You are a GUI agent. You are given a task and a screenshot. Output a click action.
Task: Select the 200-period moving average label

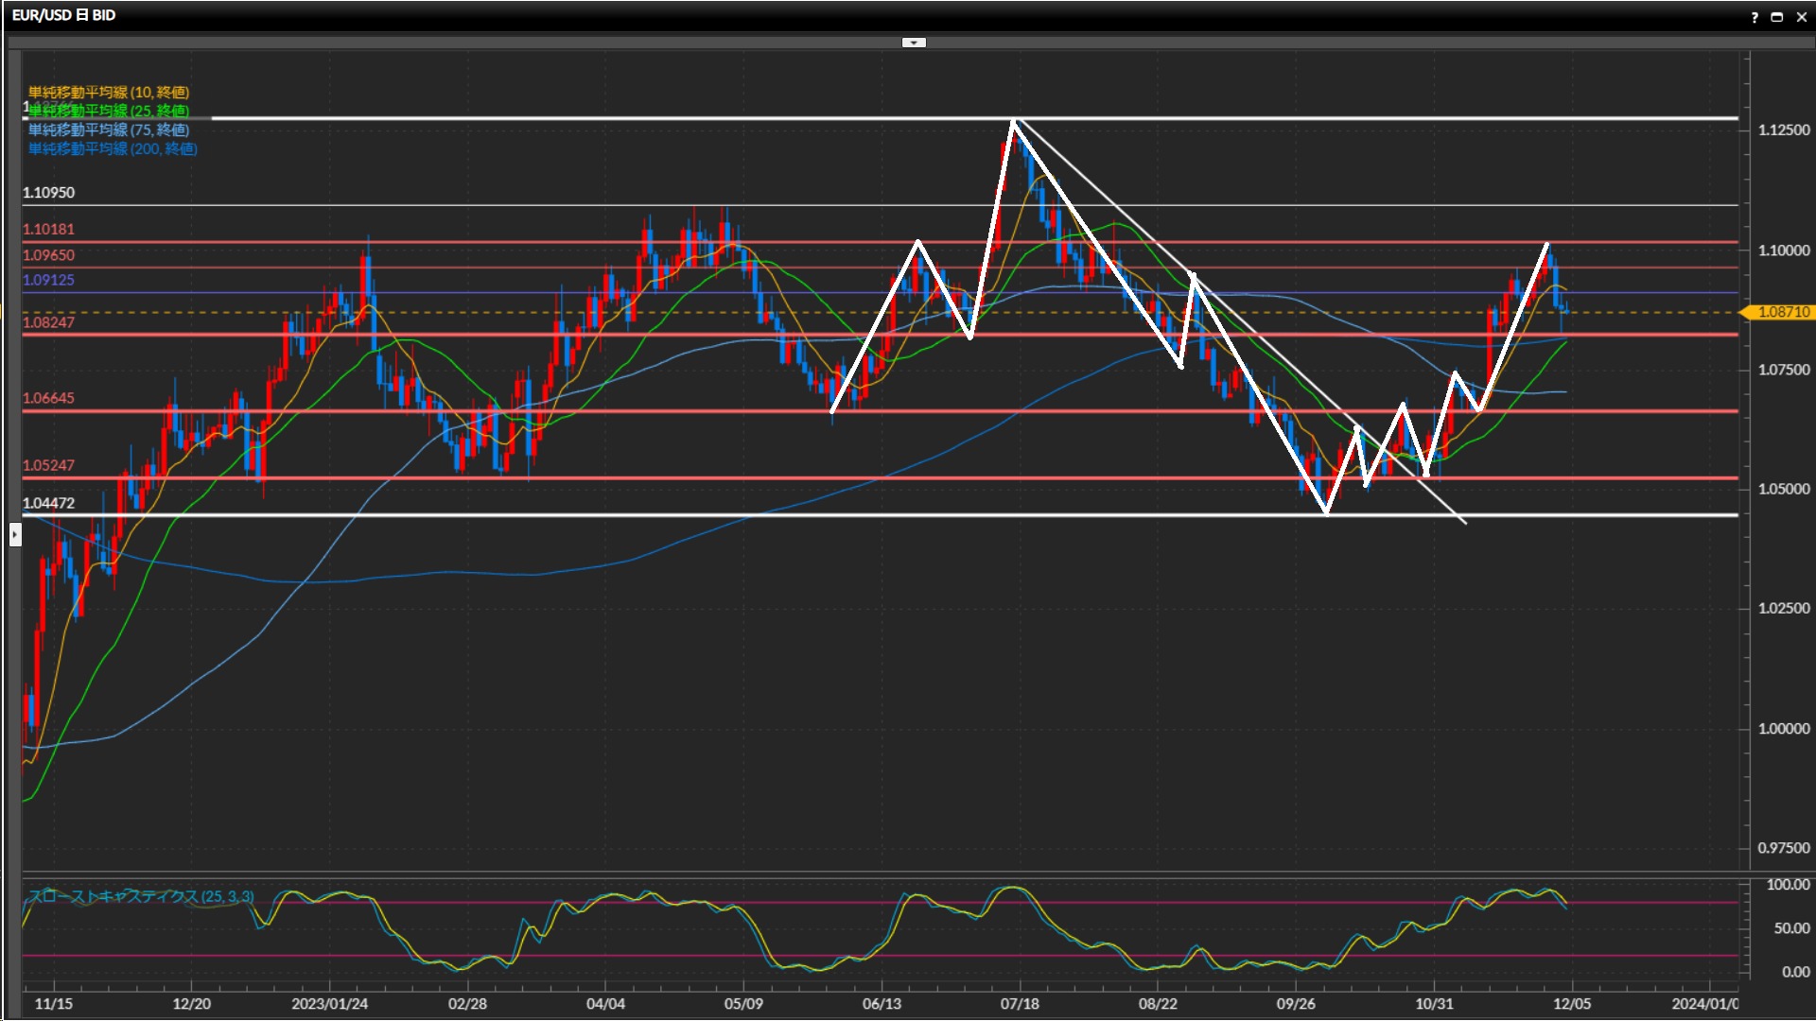pos(113,148)
